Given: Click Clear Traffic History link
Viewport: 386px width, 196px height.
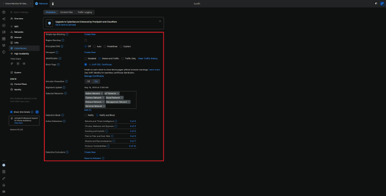Looking at the screenshot, I should point(148,58).
